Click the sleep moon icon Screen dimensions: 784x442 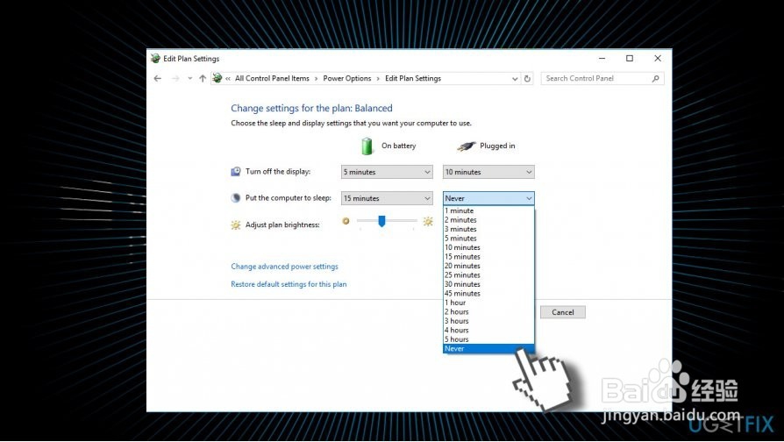tap(236, 198)
